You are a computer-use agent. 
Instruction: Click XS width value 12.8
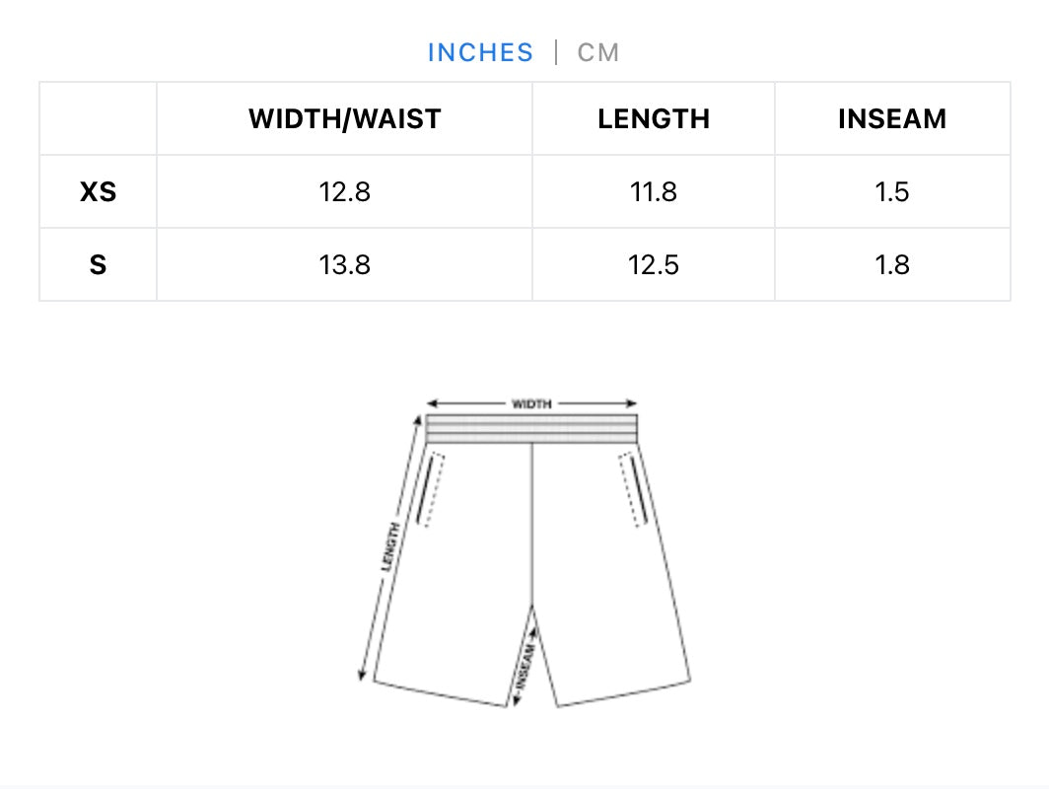pyautogui.click(x=344, y=192)
